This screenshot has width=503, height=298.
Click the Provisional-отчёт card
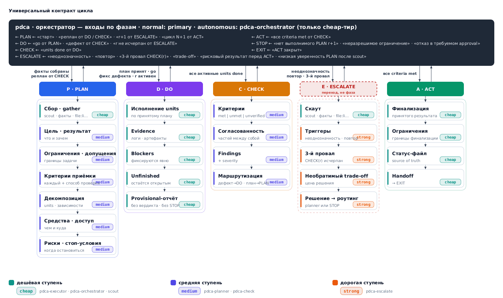pyautogui.click(x=165, y=201)
